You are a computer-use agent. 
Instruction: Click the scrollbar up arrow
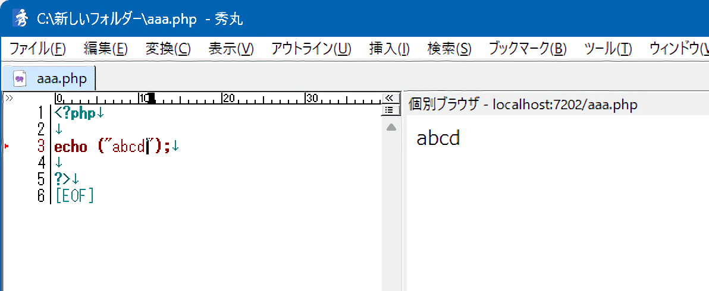click(391, 127)
